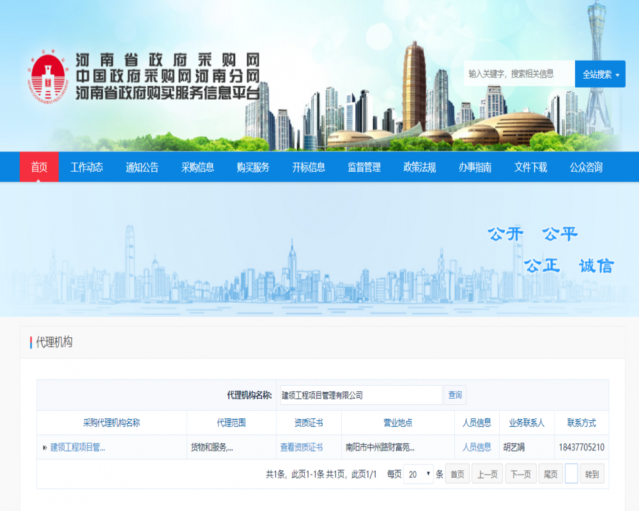
Task: Click the 查询 button
Action: (x=455, y=395)
